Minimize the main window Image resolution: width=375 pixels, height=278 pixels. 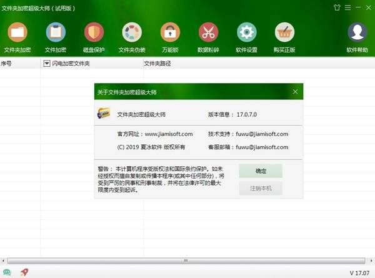(358, 7)
